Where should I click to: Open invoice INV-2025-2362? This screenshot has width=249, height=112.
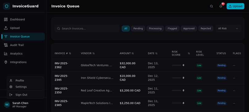[x=61, y=65]
